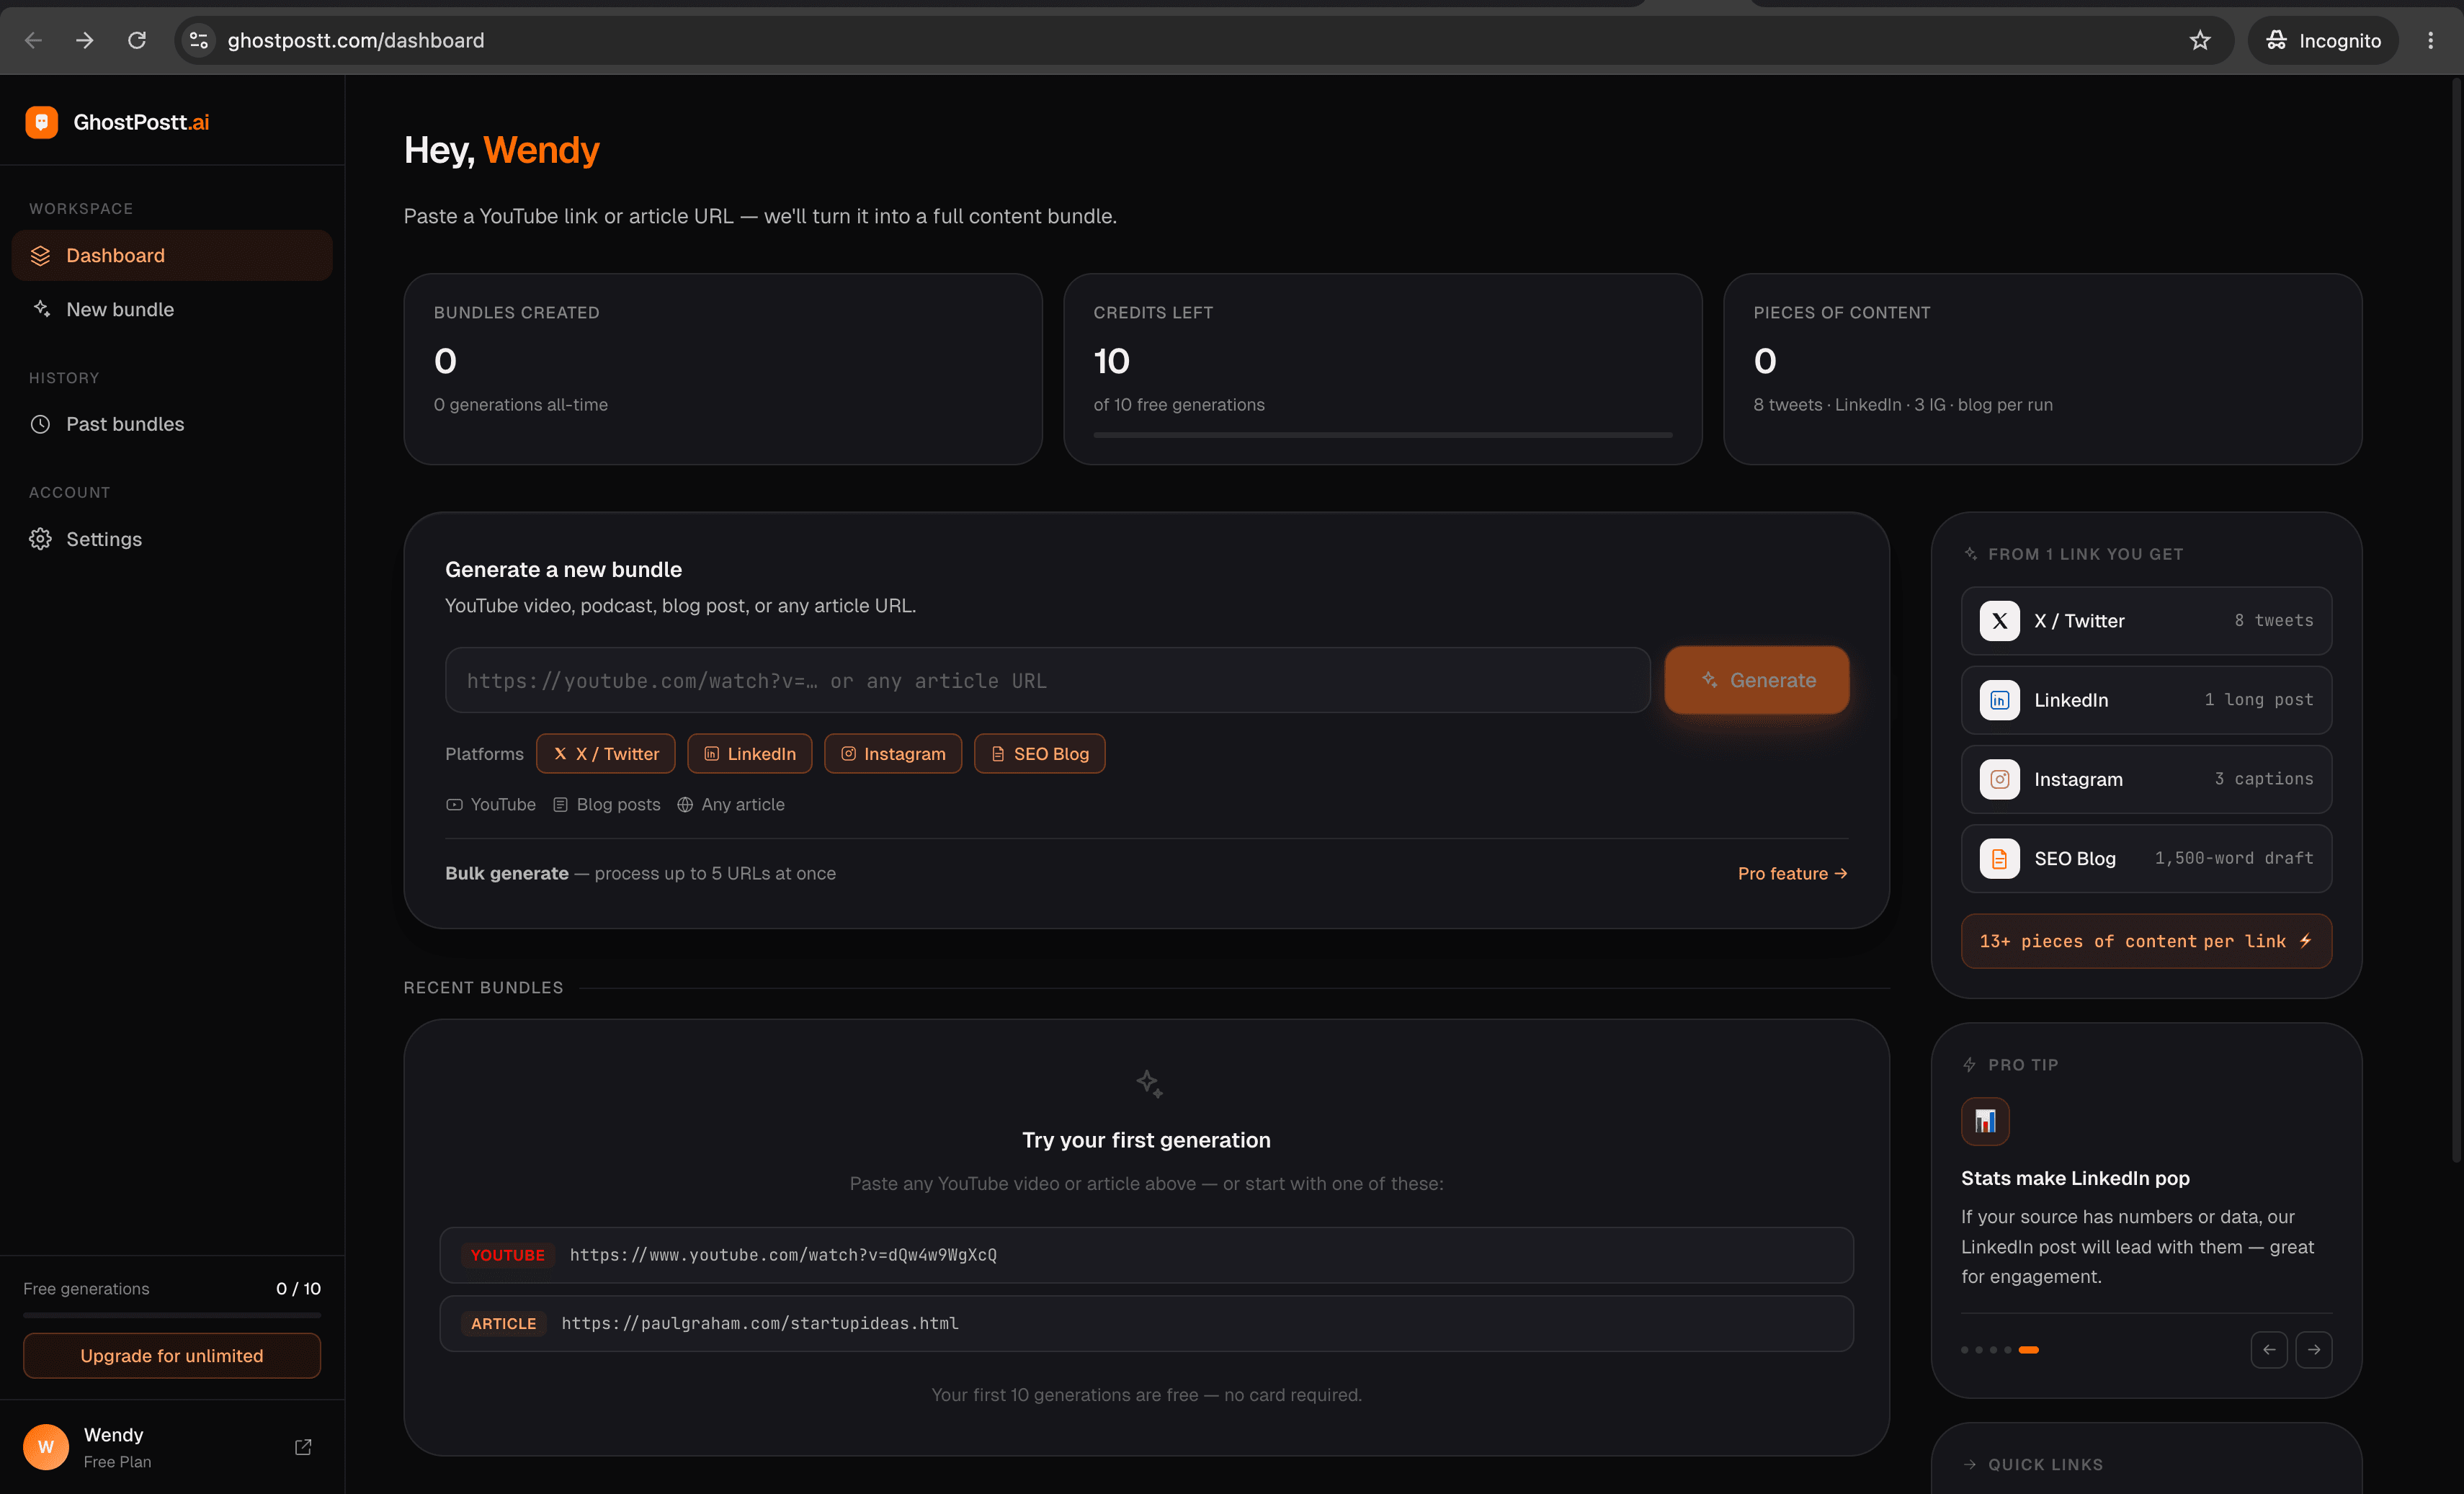This screenshot has height=1494, width=2464.
Task: Click the Pro Tip bar chart icon
Action: pos(1985,1121)
